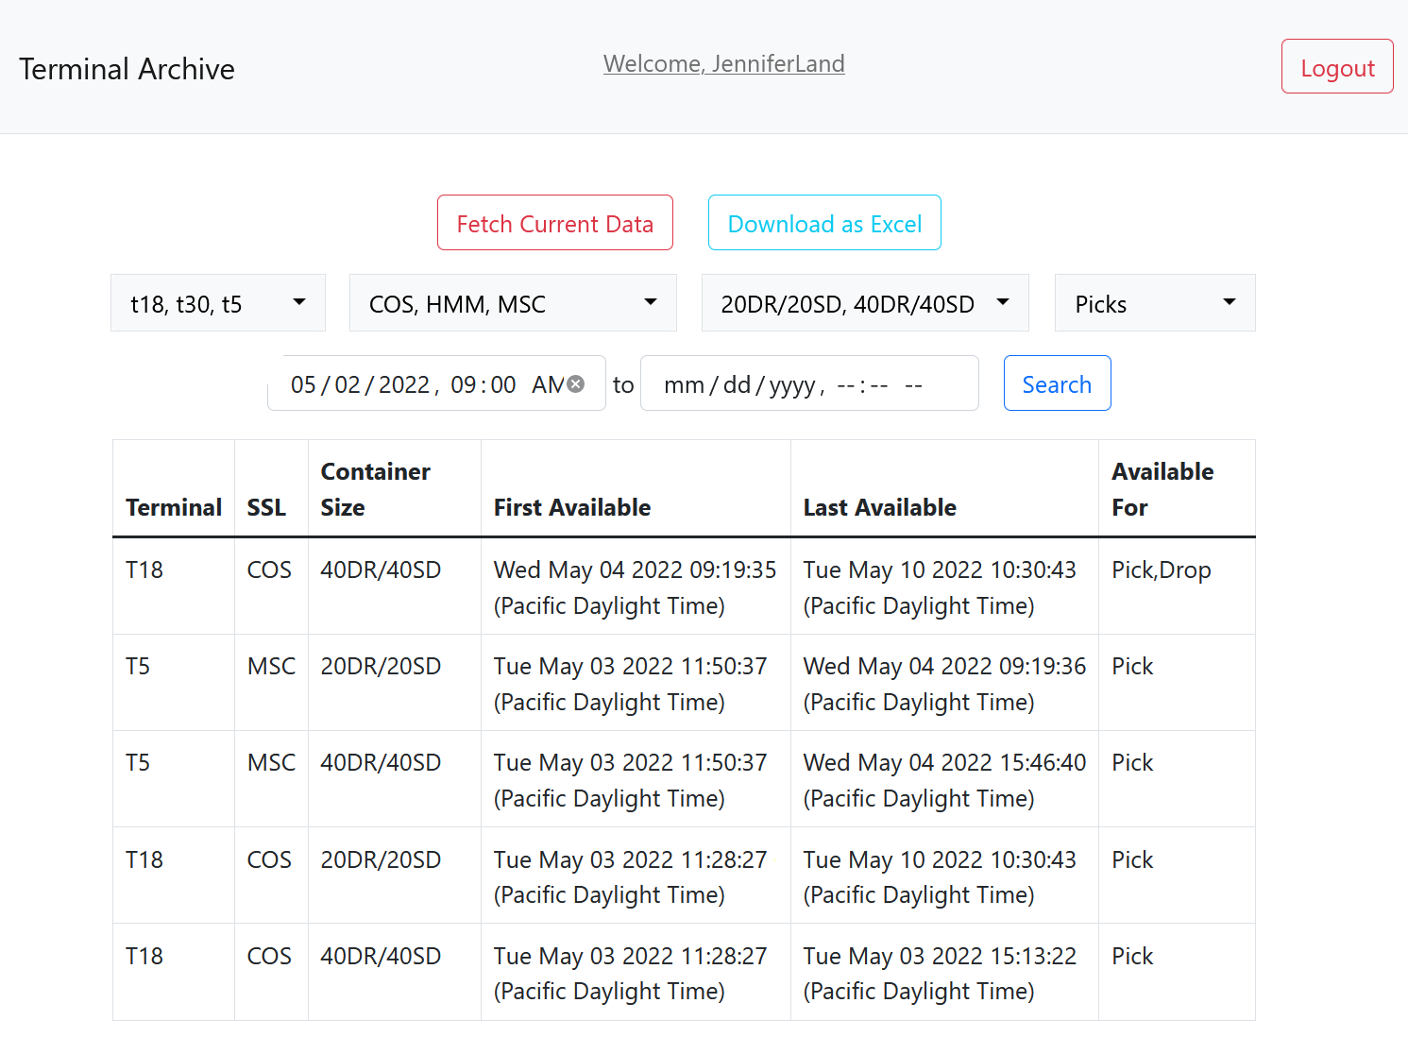Viewport: 1408px width, 1054px height.
Task: Select the Pick,Drop cell in first row
Action: 1161,570
